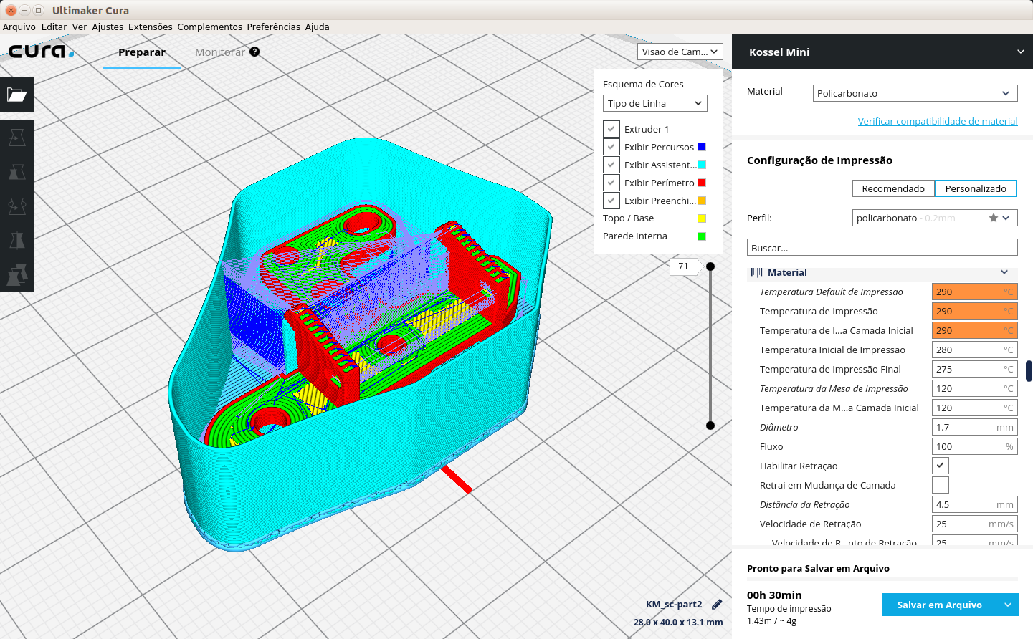Select the Rotate tool in left toolbar
This screenshot has width=1033, height=639.
tap(17, 206)
